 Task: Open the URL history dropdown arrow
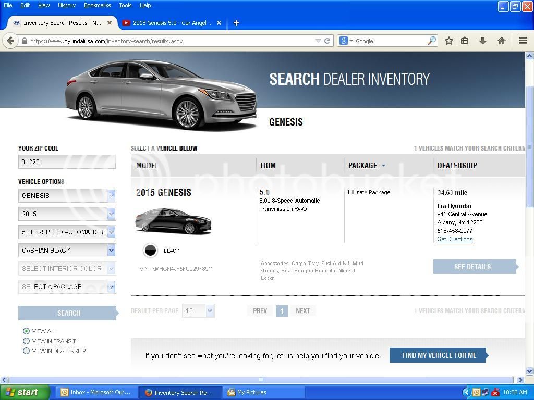tap(318, 41)
